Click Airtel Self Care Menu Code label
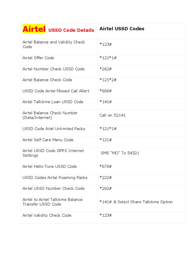The image size is (192, 256). coord(48,140)
